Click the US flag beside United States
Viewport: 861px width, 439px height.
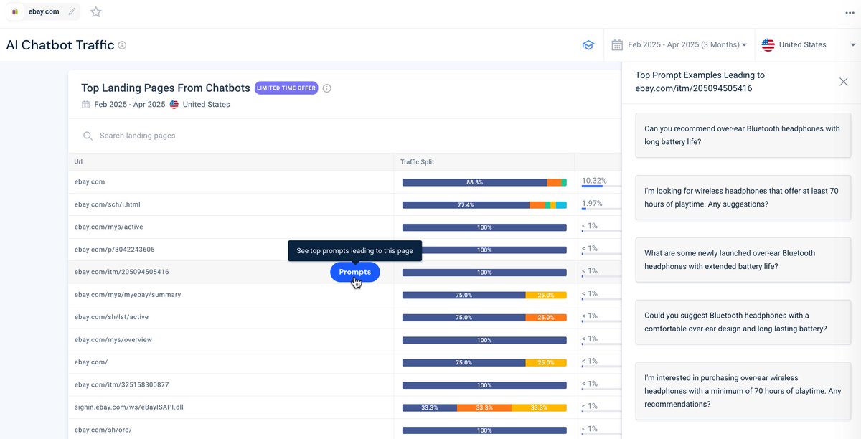768,44
